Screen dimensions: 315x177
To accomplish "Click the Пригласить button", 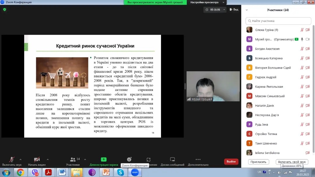I will point(258,162).
